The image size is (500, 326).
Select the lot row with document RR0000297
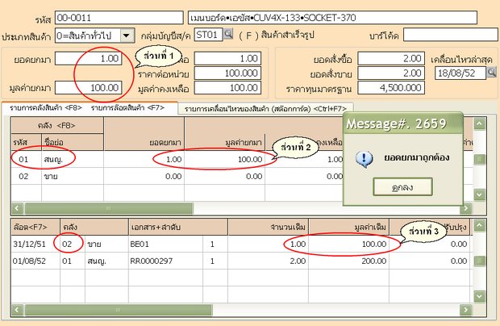[x=161, y=261]
